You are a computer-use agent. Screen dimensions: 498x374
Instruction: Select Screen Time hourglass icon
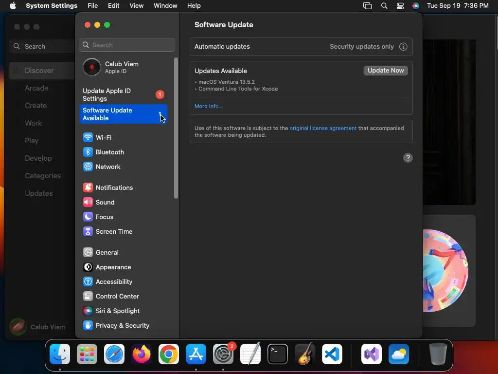click(x=88, y=231)
